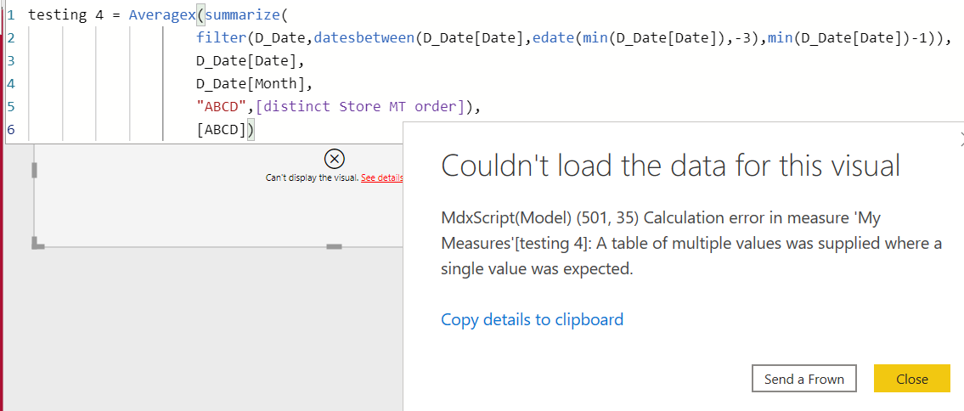Click D_Date[Month] on line 4
The width and height of the screenshot is (964, 411).
pyautogui.click(x=251, y=84)
